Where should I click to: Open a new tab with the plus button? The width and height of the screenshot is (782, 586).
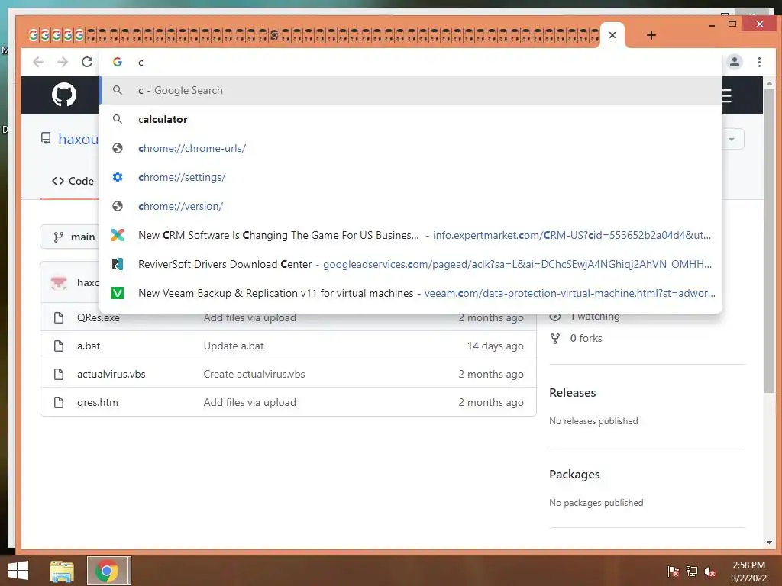tap(651, 35)
